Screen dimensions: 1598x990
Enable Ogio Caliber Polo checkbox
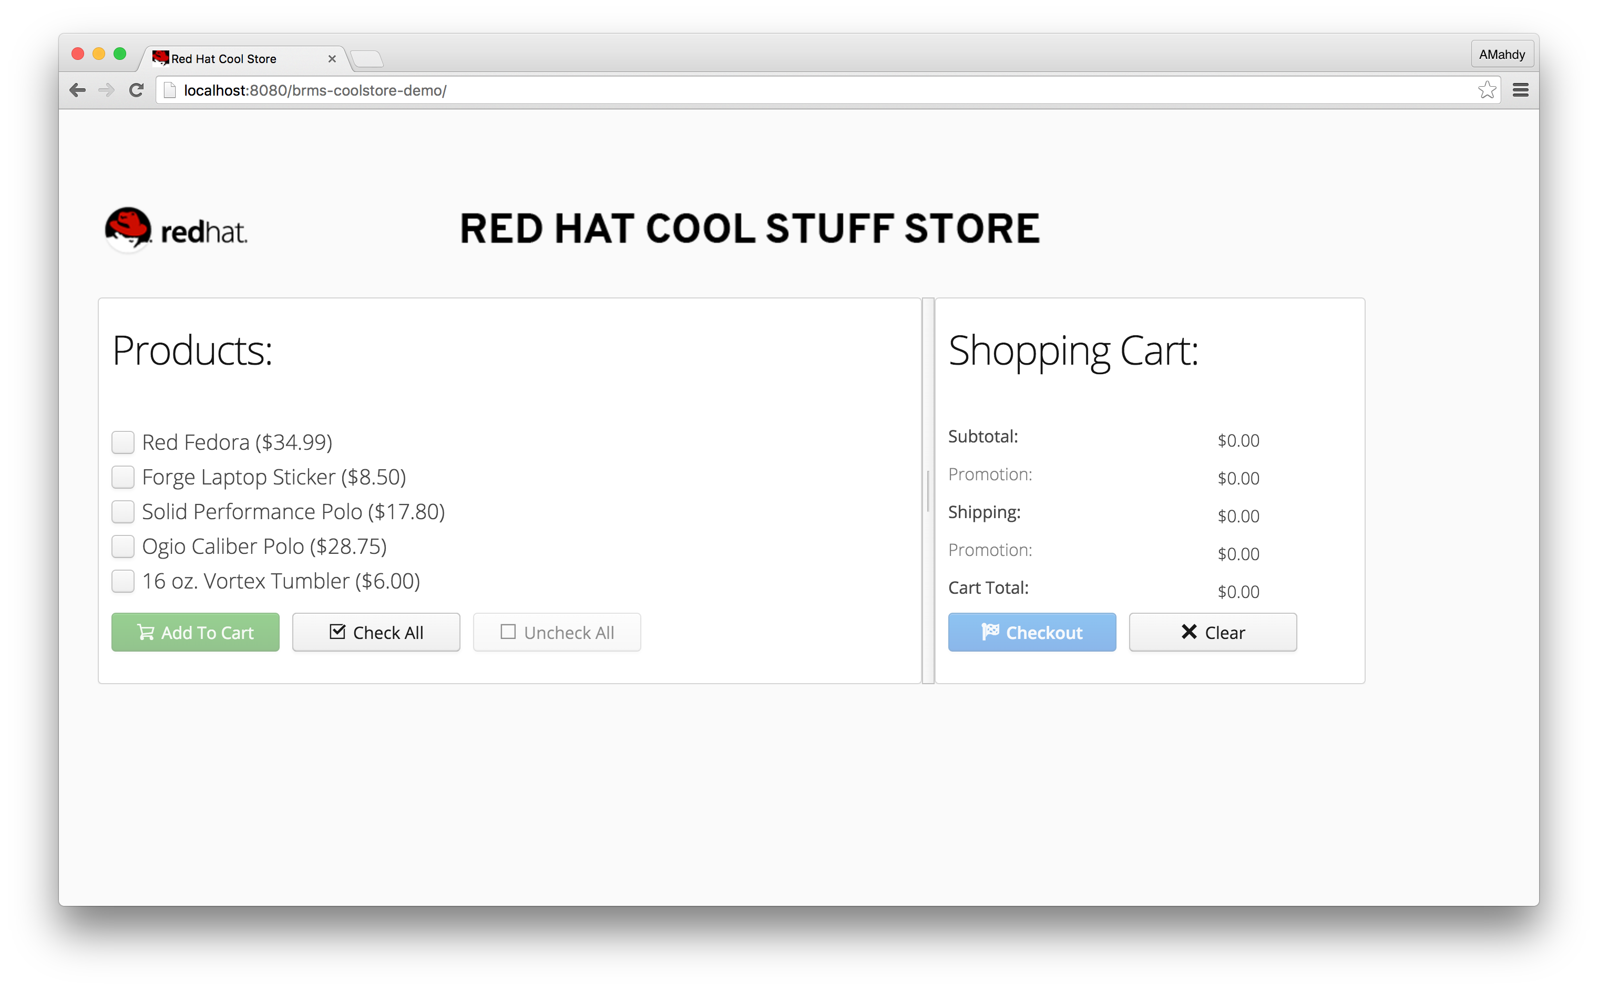tap(122, 546)
